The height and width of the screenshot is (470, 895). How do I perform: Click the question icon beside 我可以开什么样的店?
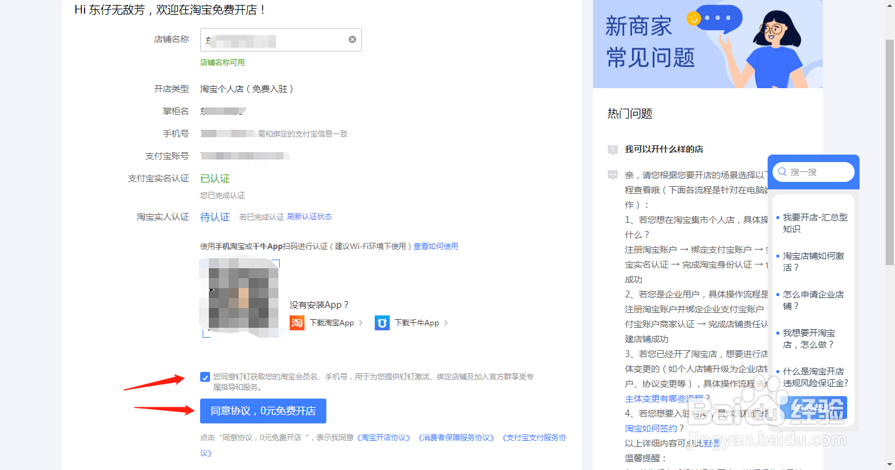click(613, 150)
